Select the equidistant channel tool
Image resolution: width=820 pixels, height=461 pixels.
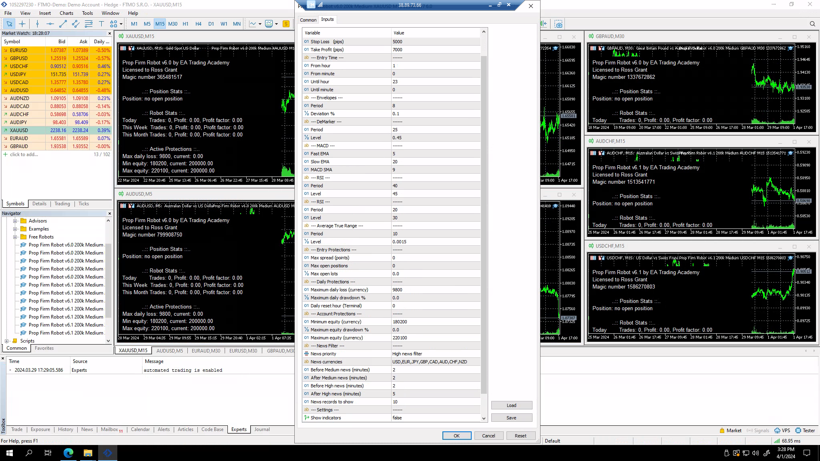[76, 24]
